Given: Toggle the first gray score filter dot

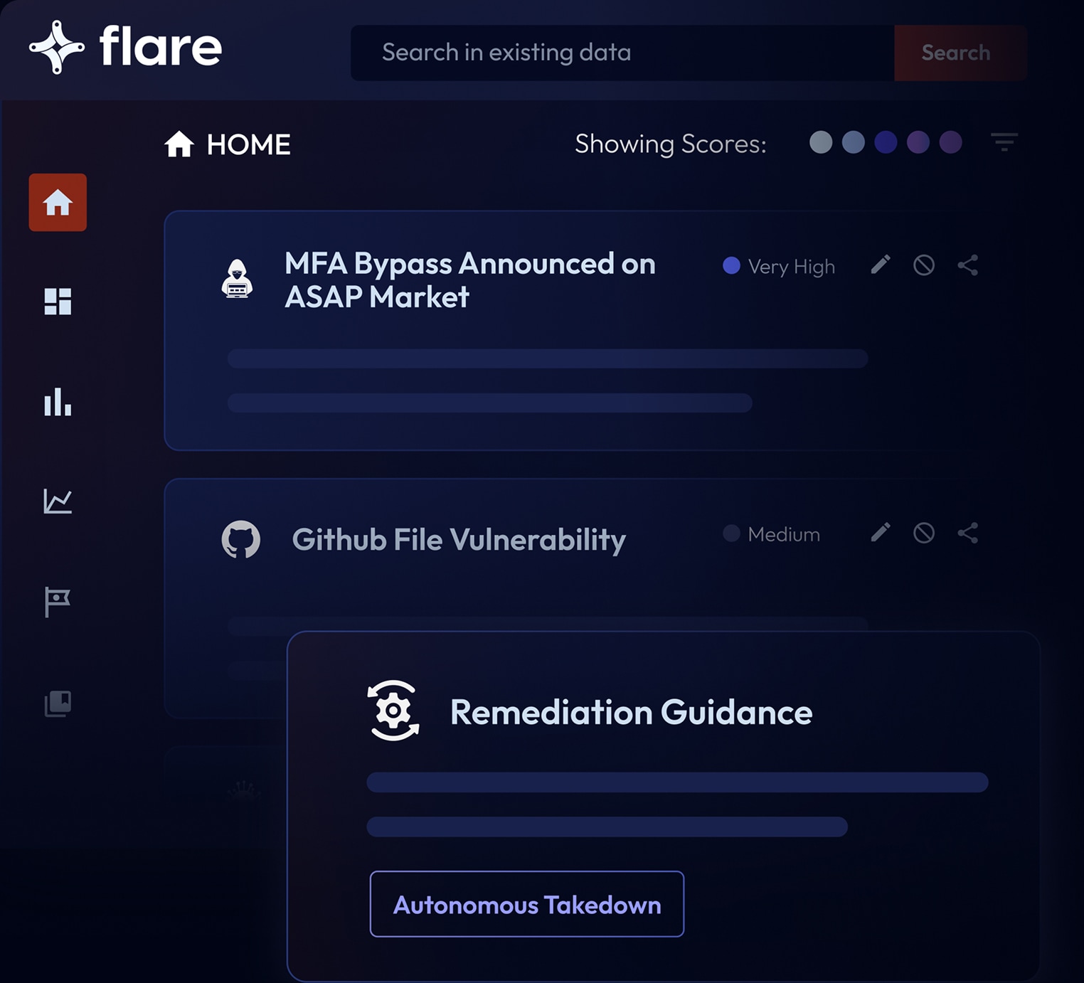Looking at the screenshot, I should [821, 142].
